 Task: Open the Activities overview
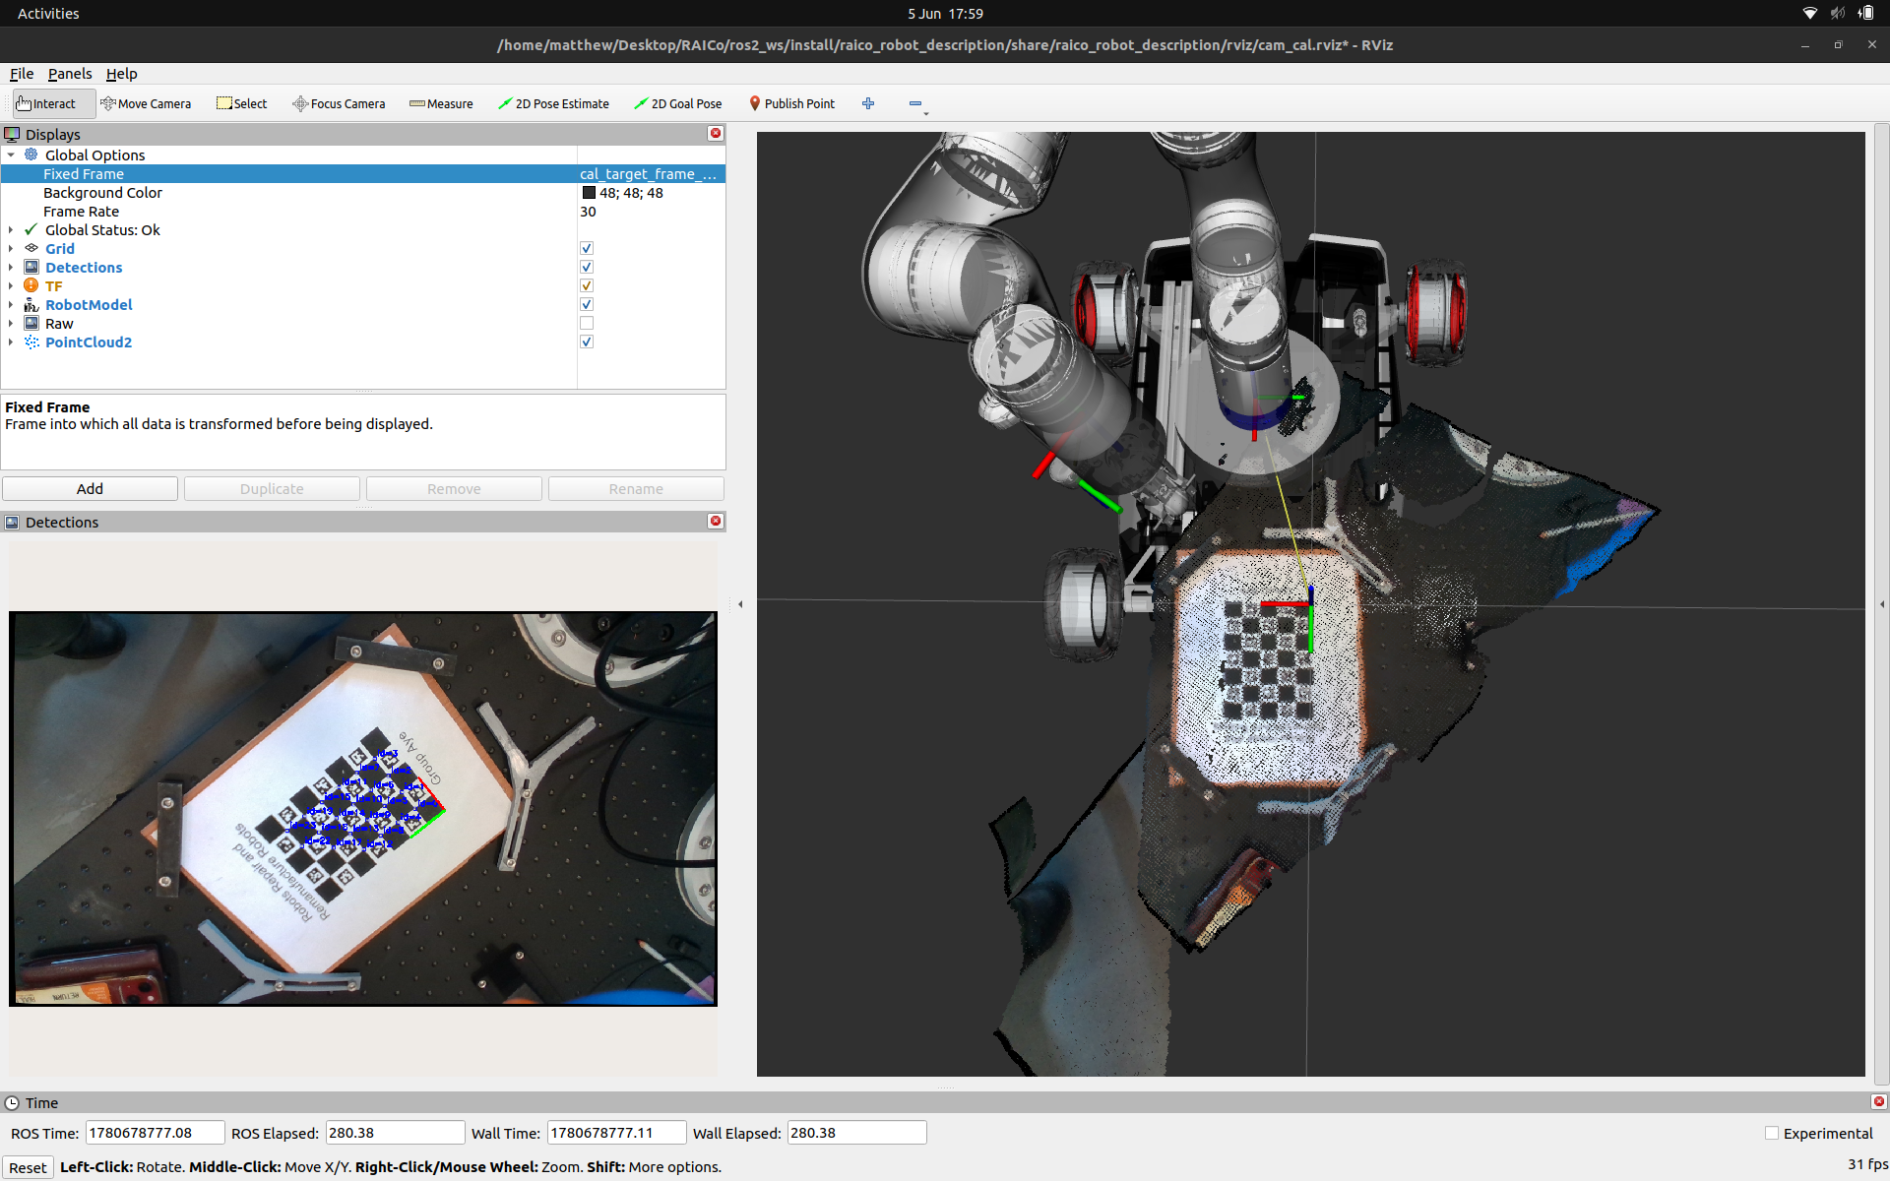48,13
